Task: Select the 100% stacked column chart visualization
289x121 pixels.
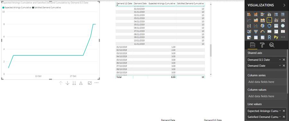Action: coord(283,14)
